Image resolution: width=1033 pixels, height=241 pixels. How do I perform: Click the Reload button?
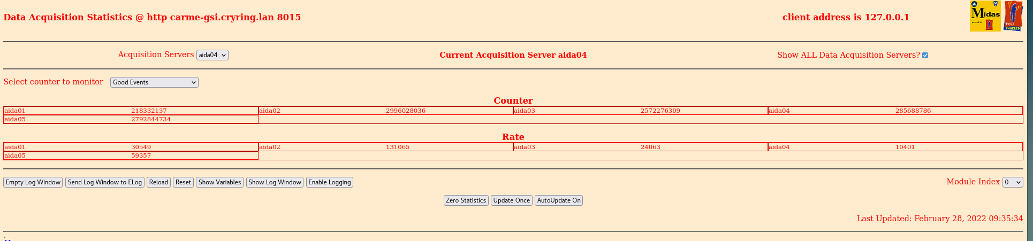tap(158, 182)
